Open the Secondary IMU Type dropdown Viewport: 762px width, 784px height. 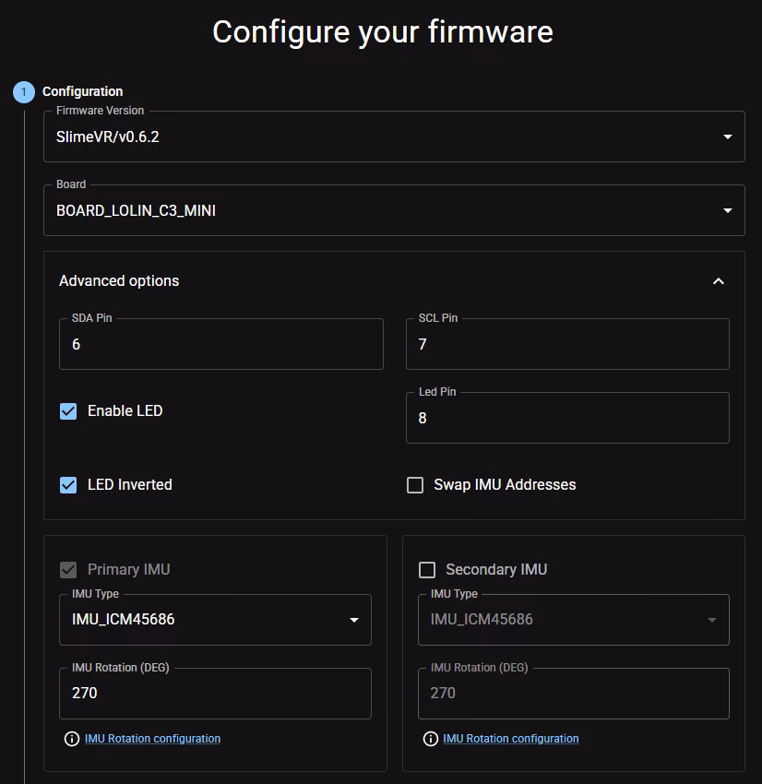[574, 620]
